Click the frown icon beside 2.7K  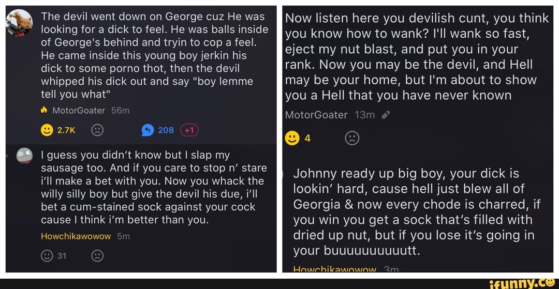97,130
